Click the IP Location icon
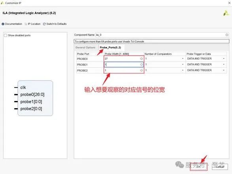232x174 pixels. 26,24
